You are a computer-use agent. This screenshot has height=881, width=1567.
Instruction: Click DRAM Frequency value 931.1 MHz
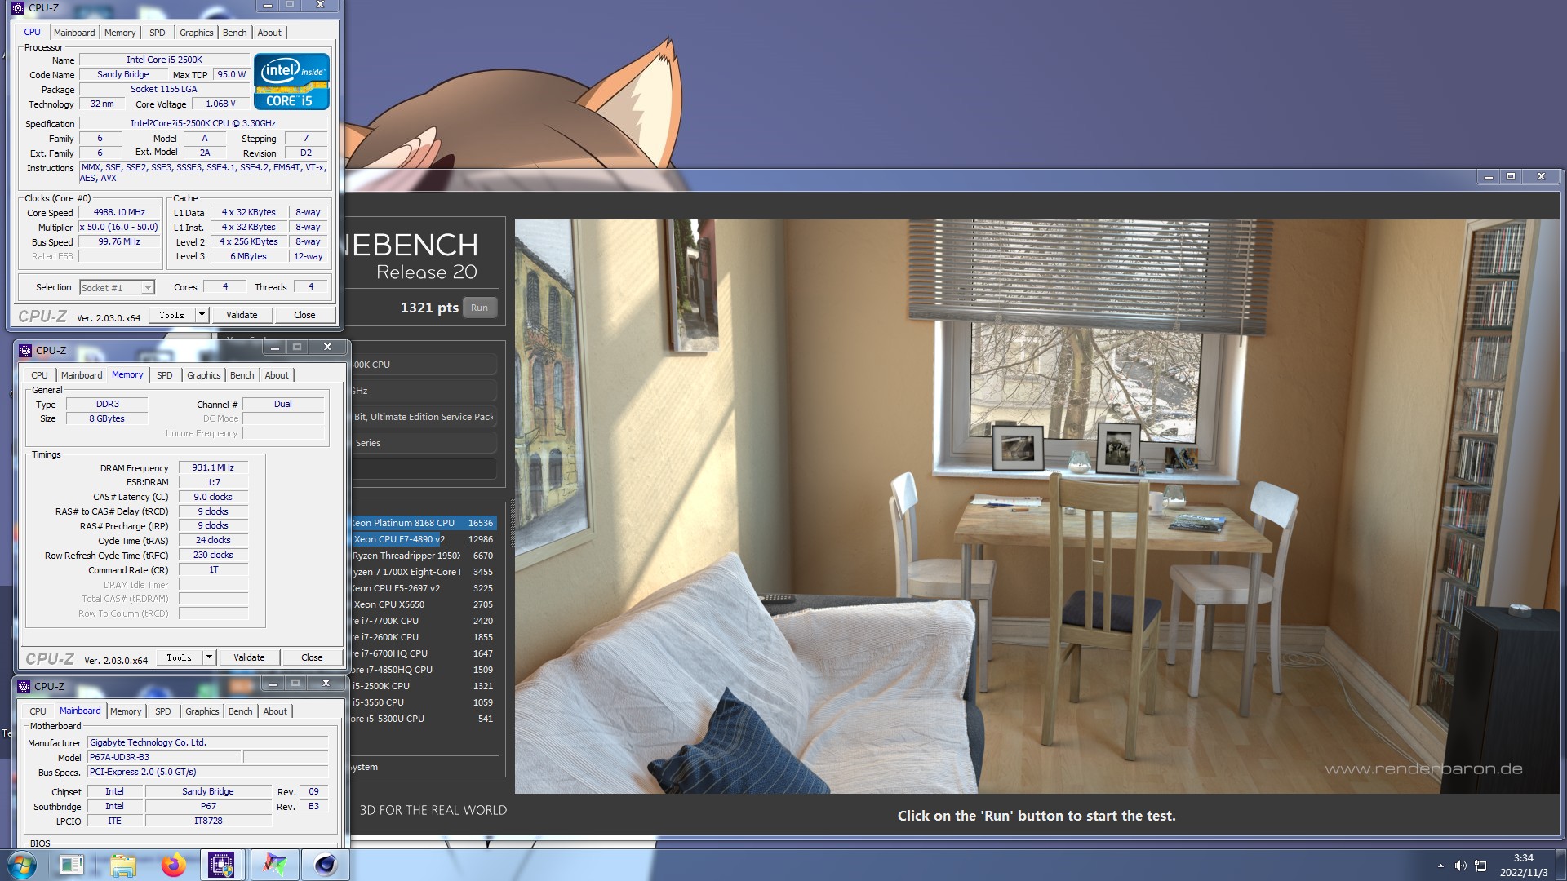(x=213, y=467)
